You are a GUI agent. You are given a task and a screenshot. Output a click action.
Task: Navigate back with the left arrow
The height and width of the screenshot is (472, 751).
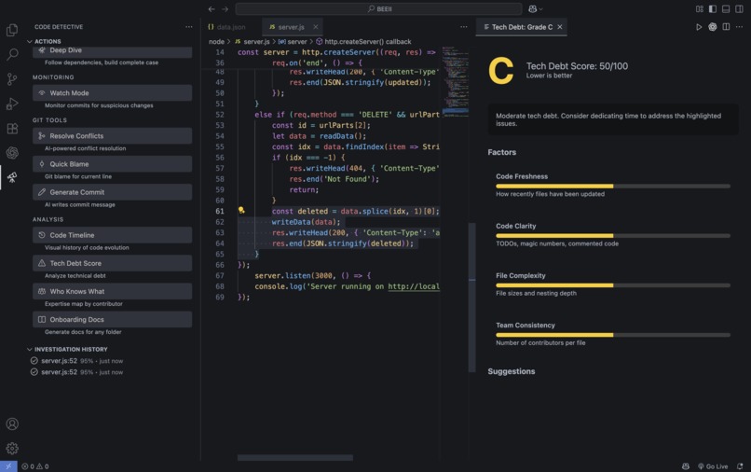(212, 8)
